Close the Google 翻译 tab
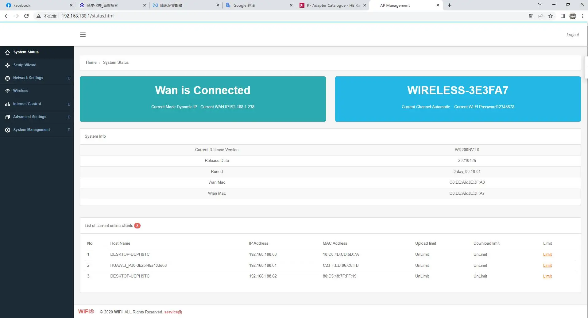The width and height of the screenshot is (588, 318). point(291,5)
